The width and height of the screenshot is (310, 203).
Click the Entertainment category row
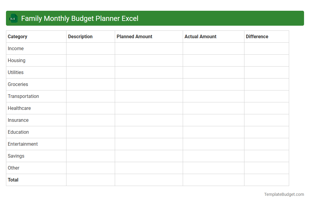23,144
